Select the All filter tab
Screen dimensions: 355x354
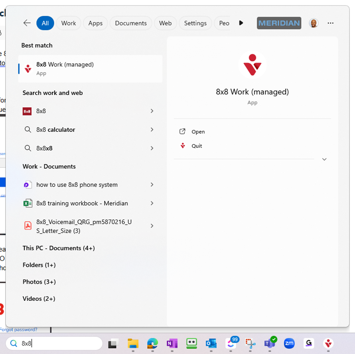[x=45, y=23]
